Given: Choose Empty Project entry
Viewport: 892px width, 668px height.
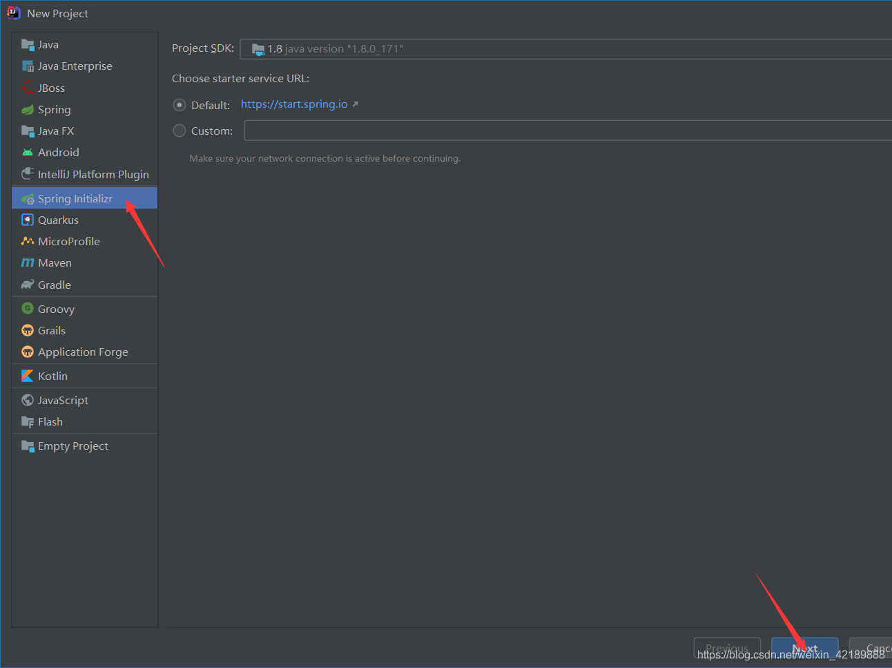Looking at the screenshot, I should click(x=84, y=446).
